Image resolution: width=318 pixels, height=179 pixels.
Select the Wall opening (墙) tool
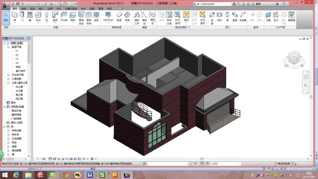[x=228, y=16]
